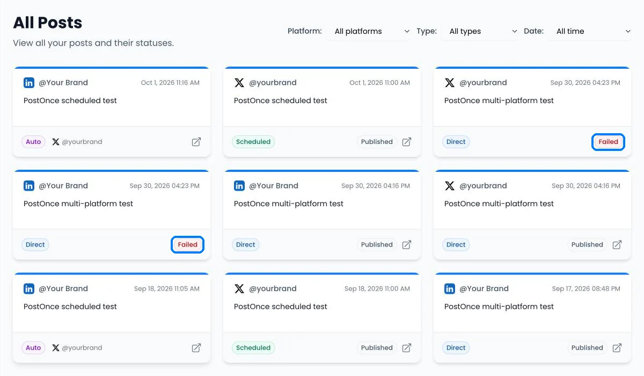644x376 pixels.
Task: Click Auto tag on Sep 18 11:05 AM post
Action: (x=33, y=348)
